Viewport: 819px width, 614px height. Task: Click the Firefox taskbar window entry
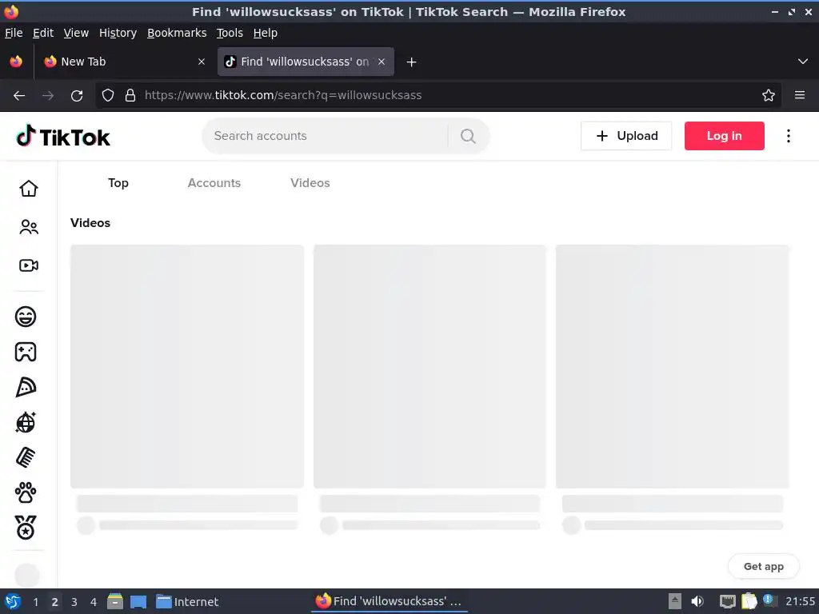coord(389,601)
